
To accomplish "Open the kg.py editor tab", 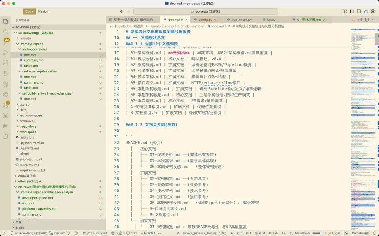I will click(x=271, y=20).
